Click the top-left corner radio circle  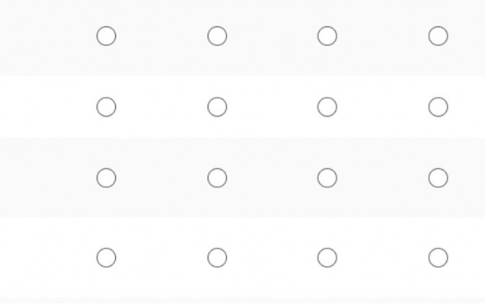coord(106,37)
